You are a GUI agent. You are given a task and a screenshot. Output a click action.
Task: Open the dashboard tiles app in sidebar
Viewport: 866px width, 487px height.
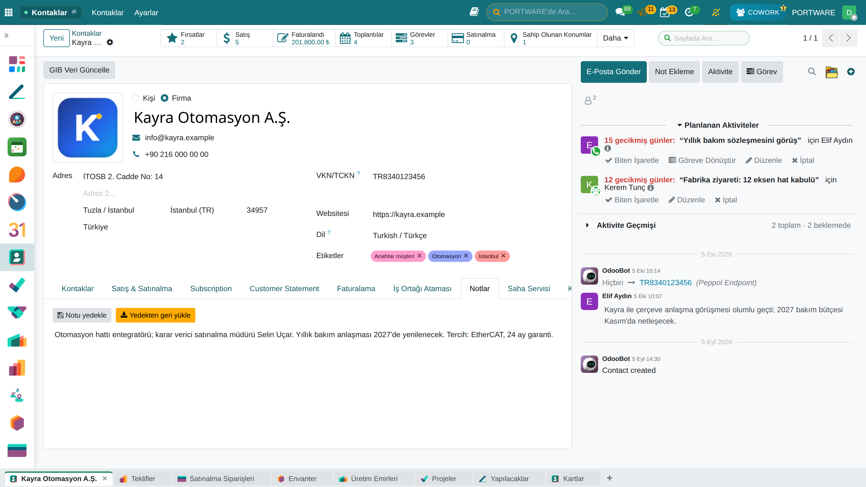[x=17, y=64]
